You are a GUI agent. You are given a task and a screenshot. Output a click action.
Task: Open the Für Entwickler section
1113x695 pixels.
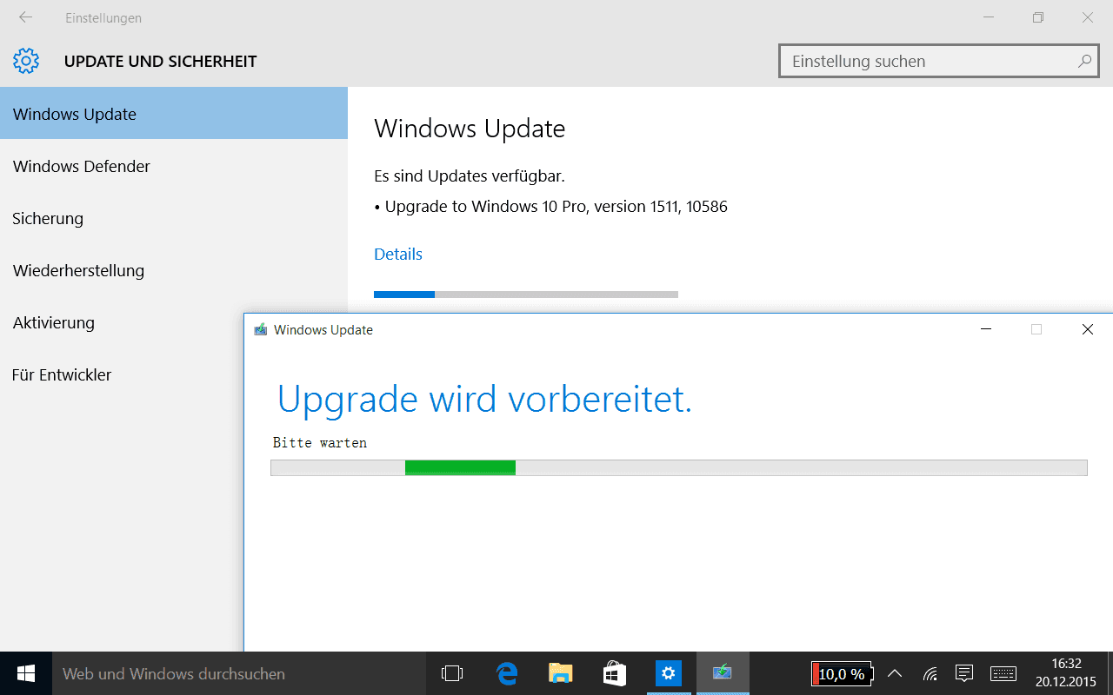122,374
